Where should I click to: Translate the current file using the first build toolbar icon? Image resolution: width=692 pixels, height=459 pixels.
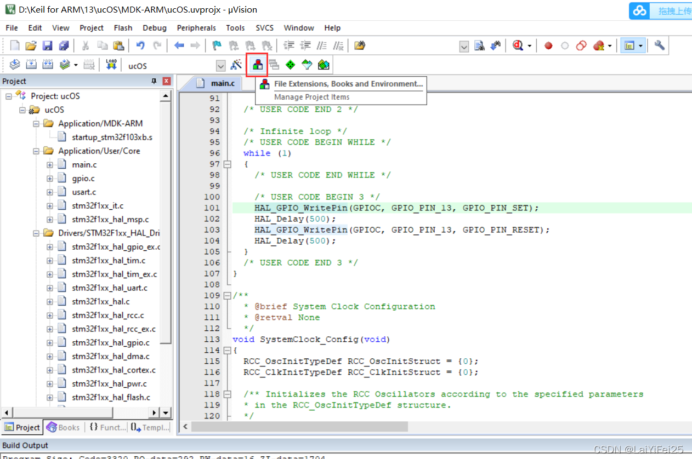15,65
